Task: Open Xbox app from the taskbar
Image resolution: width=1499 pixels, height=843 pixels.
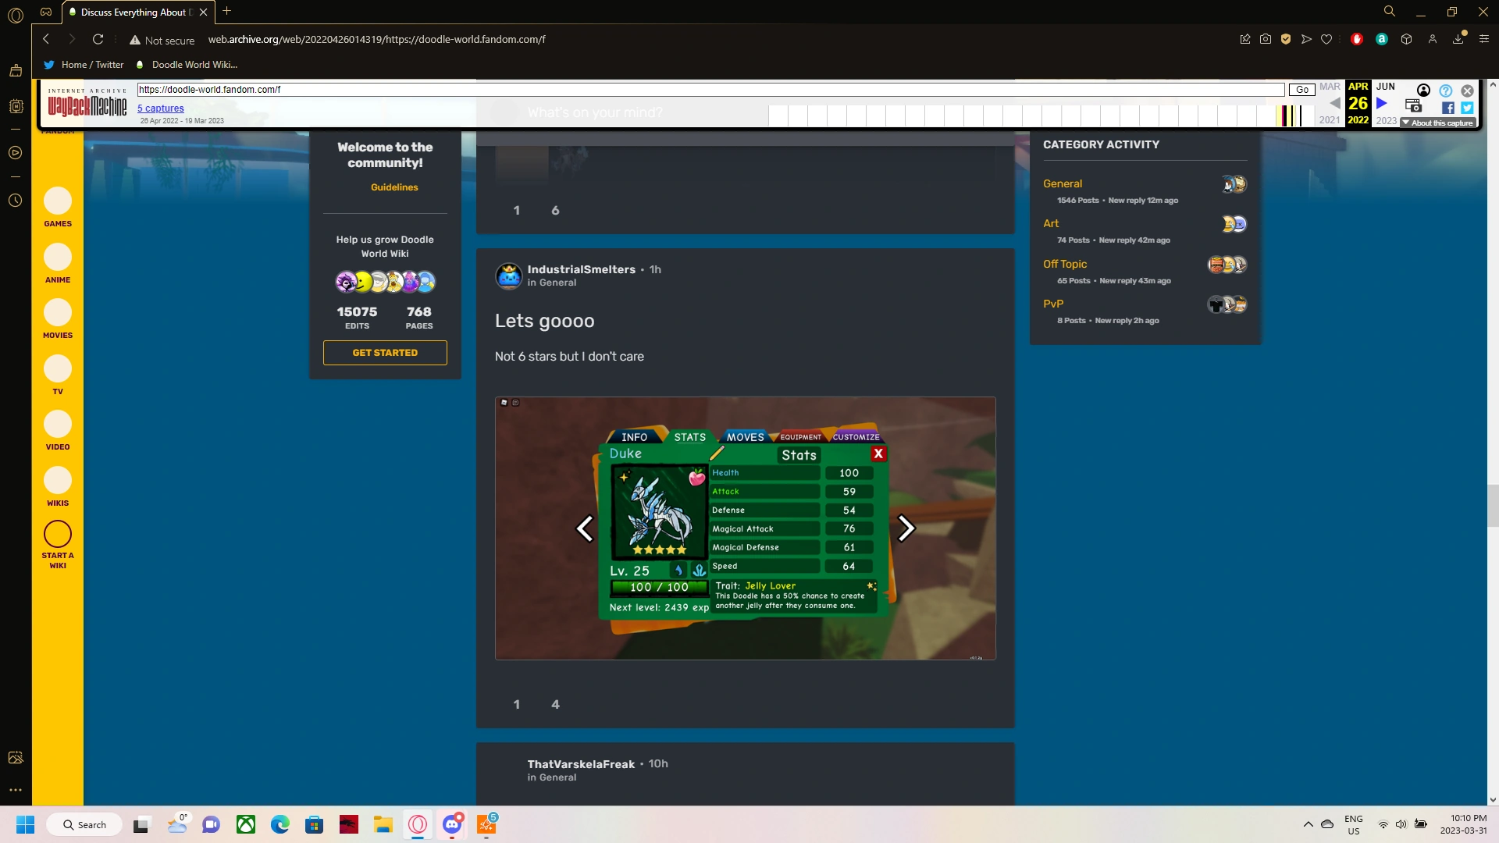Action: pyautogui.click(x=246, y=824)
